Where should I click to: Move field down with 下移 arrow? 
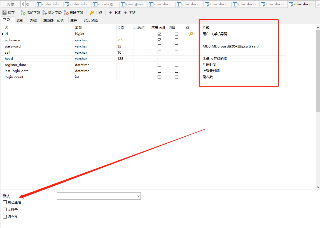(125, 13)
